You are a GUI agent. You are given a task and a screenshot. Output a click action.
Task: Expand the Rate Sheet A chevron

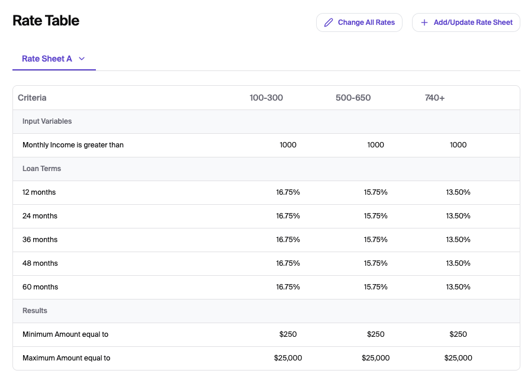click(82, 59)
